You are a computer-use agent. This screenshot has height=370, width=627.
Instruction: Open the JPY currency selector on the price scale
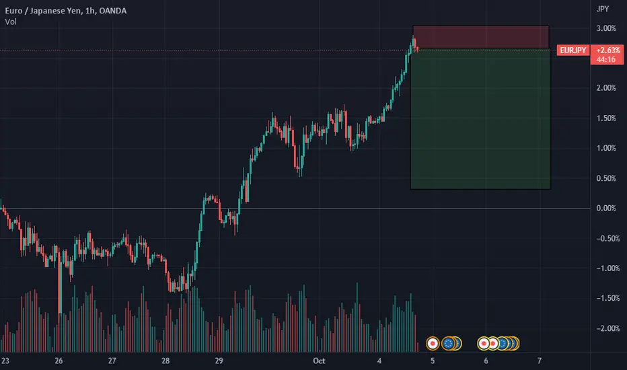tap(603, 9)
